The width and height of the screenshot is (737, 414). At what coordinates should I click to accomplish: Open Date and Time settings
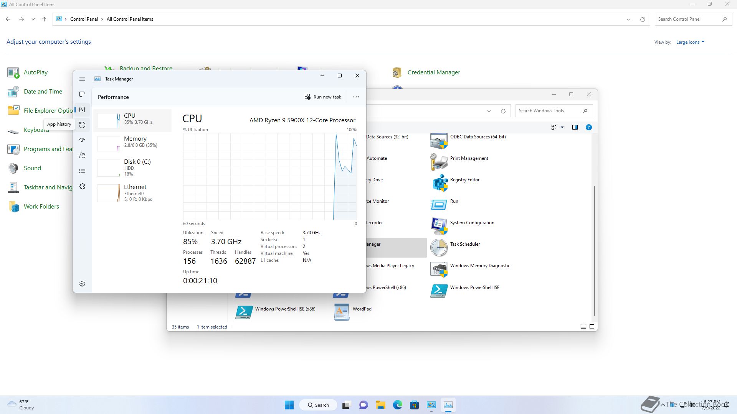click(35, 92)
